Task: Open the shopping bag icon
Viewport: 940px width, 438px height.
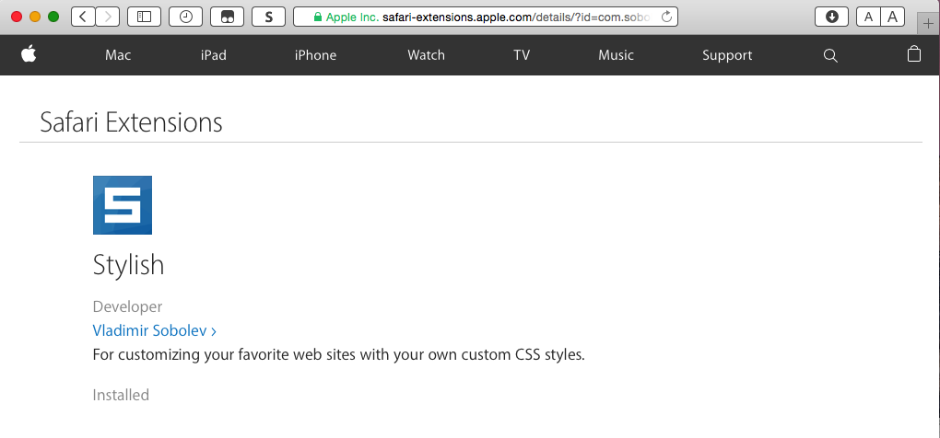Action: pos(913,54)
